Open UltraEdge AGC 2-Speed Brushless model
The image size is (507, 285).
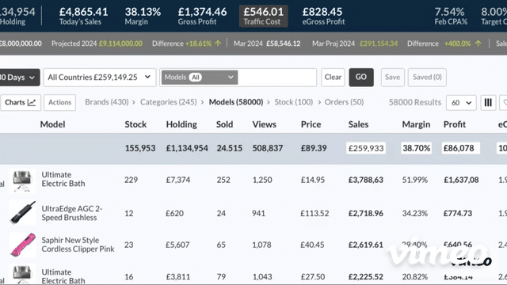coord(72,213)
